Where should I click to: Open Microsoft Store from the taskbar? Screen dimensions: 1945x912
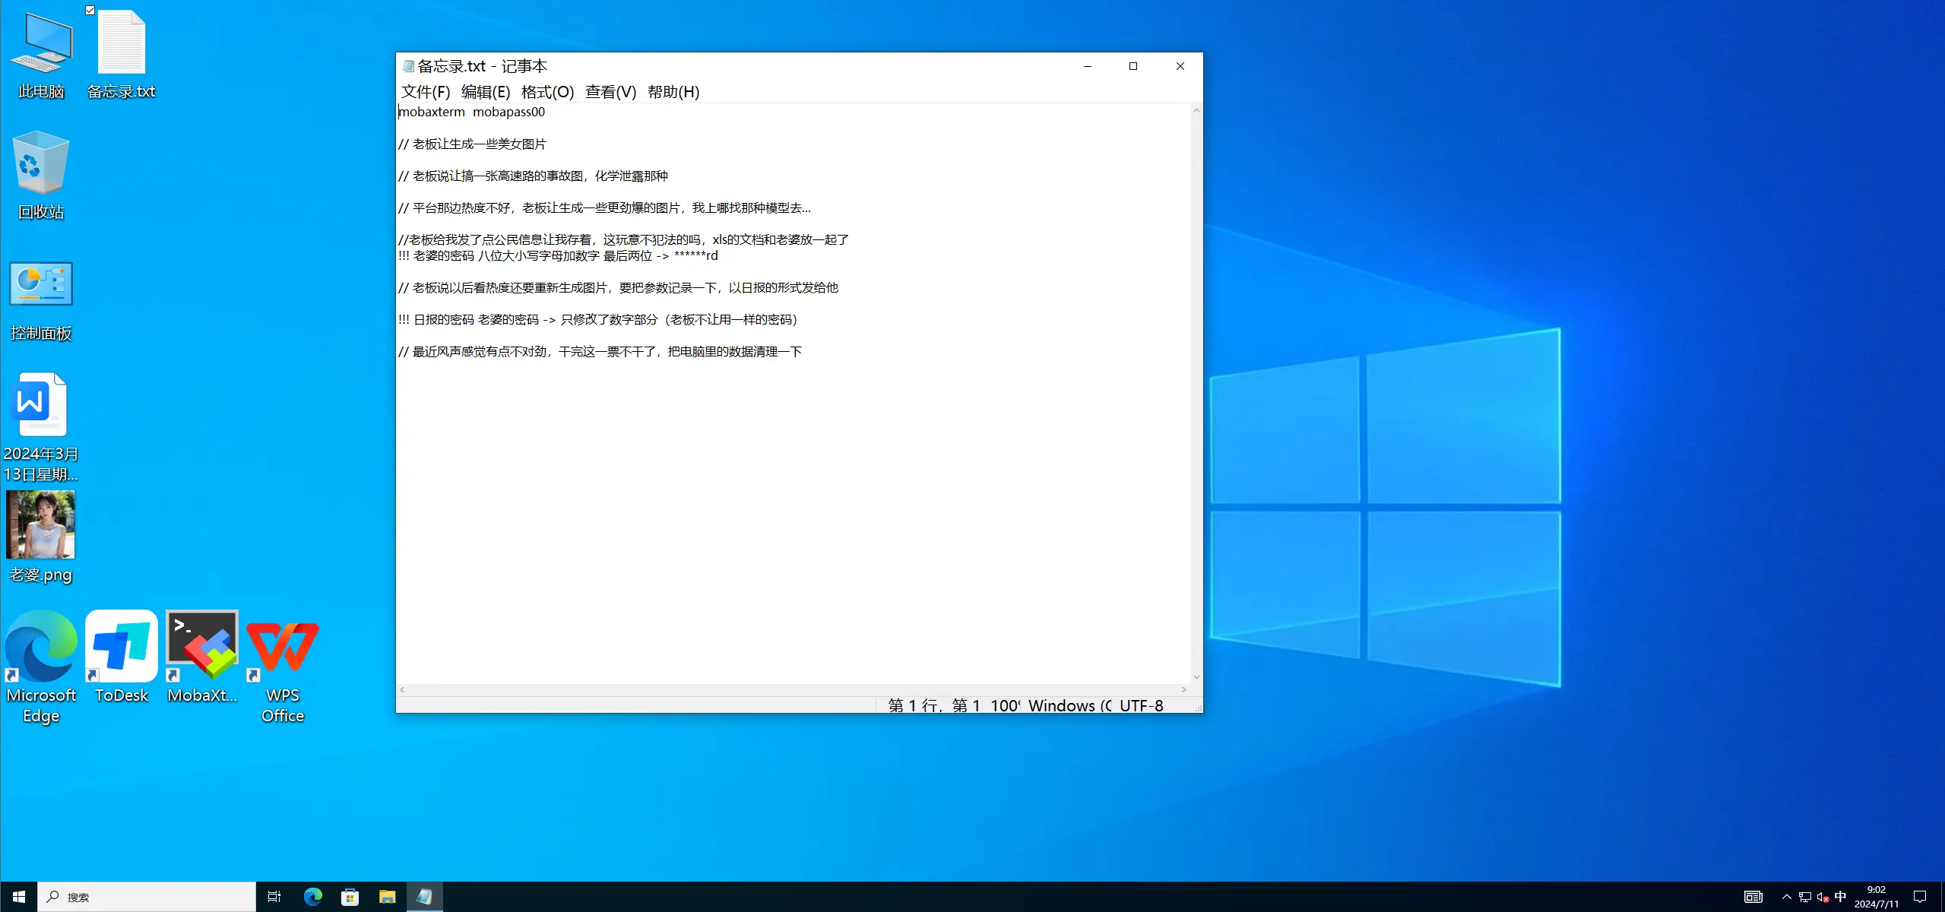pyautogui.click(x=350, y=897)
